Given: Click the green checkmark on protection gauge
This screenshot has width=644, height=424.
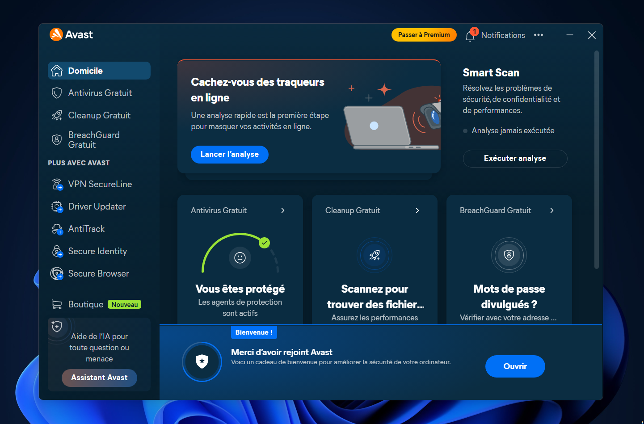Looking at the screenshot, I should (x=265, y=243).
